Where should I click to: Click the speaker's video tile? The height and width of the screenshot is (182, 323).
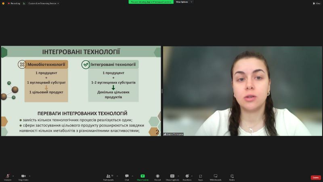[243, 91]
